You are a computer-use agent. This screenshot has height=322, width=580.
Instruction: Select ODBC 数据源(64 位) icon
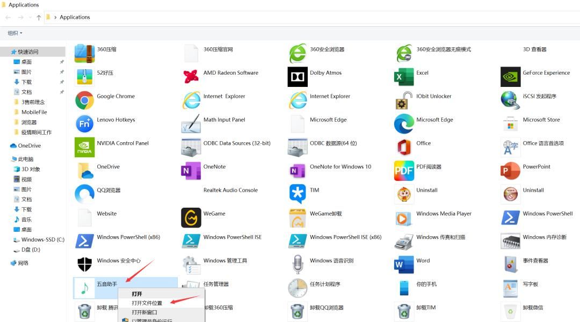point(298,147)
